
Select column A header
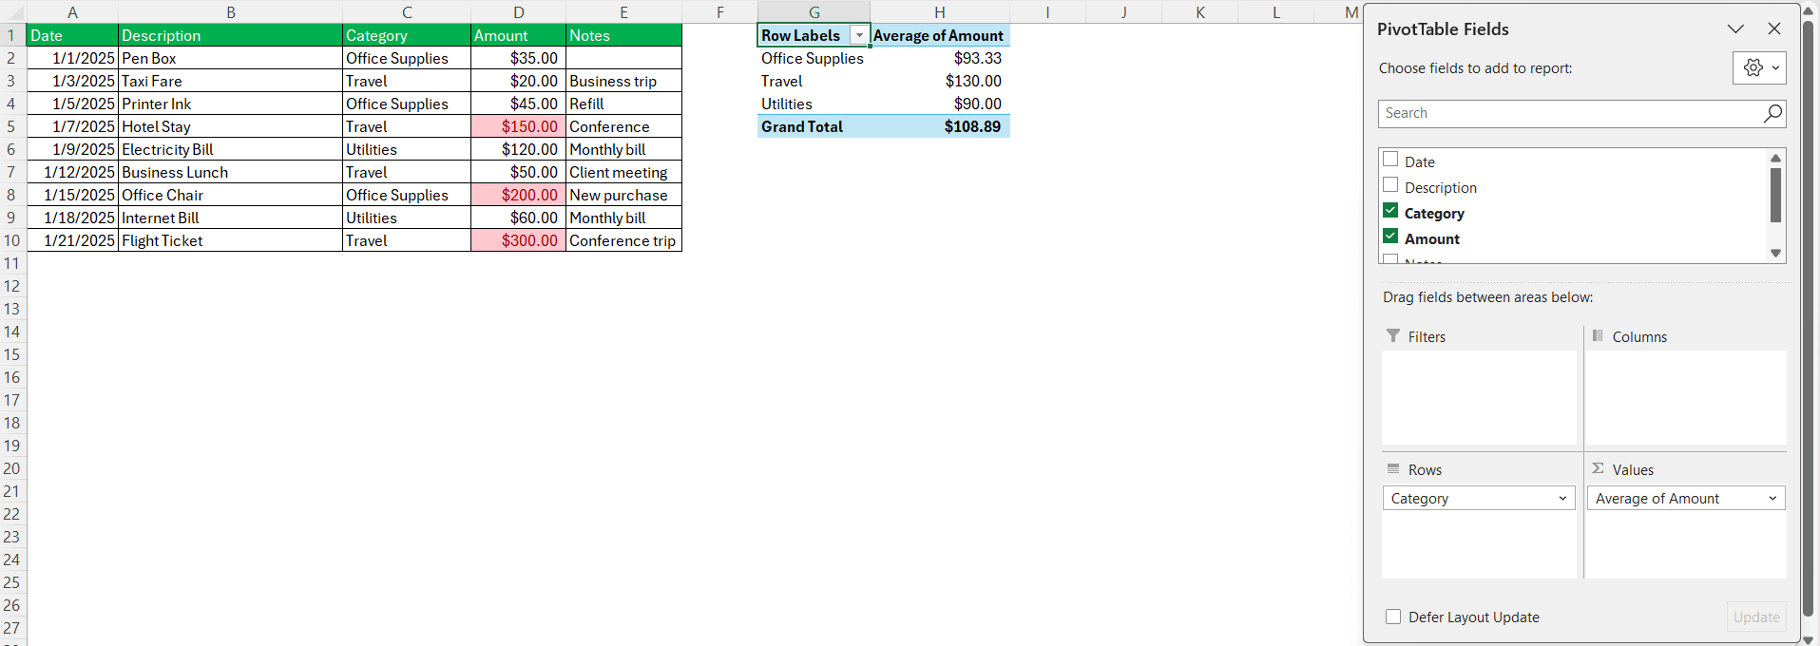coord(72,12)
